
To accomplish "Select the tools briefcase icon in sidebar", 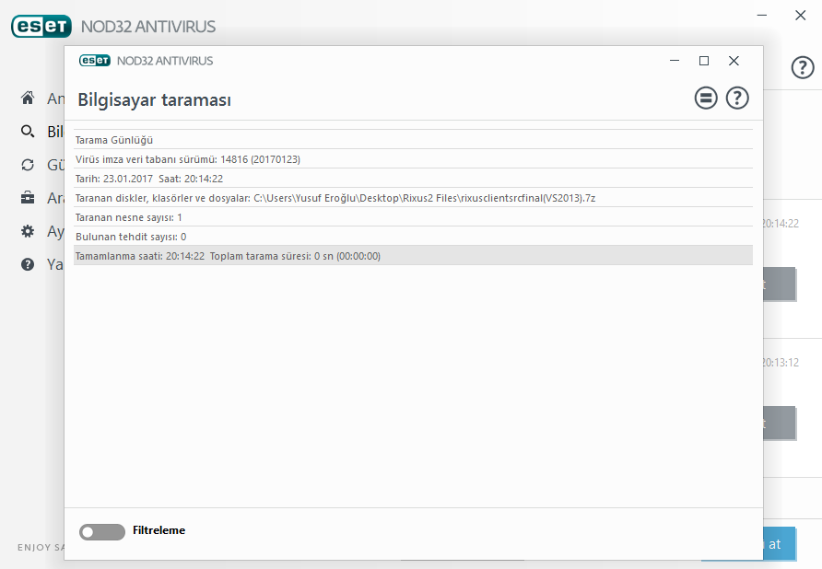I will [28, 198].
